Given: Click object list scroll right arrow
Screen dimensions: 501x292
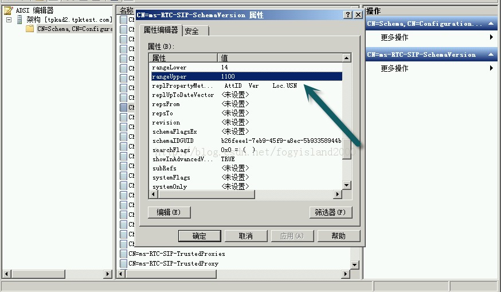Looking at the screenshot, I should click(346, 274).
